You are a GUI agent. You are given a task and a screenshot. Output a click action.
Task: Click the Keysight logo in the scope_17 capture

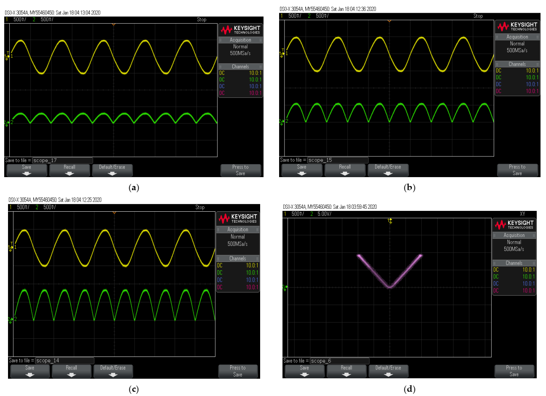point(240,30)
